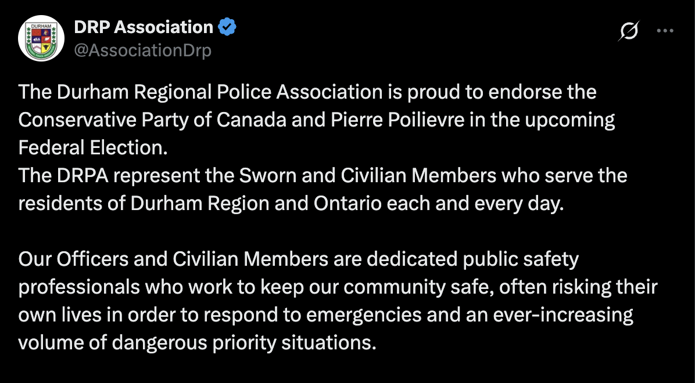The height and width of the screenshot is (383, 695).
Task: Click the words 'Sworn and Civilian Members'
Action: click(x=367, y=176)
